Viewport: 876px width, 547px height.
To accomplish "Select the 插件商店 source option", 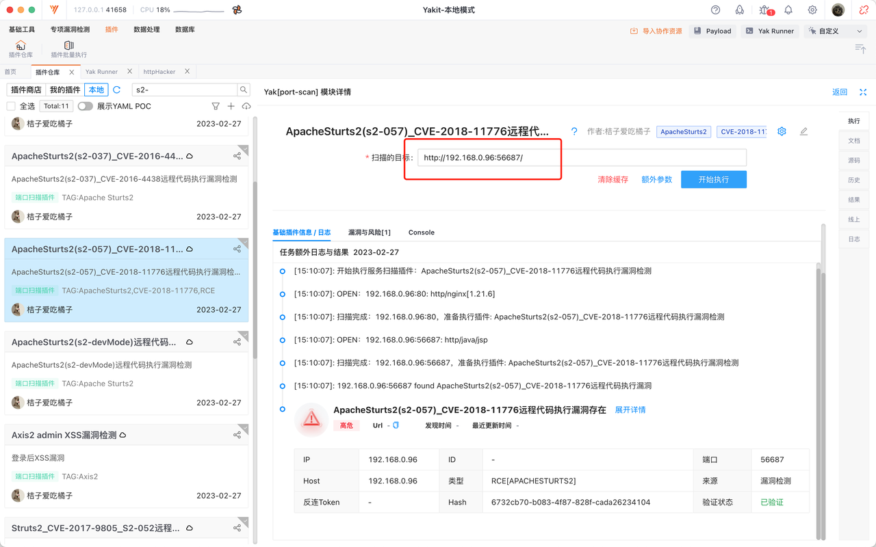I will [x=26, y=90].
